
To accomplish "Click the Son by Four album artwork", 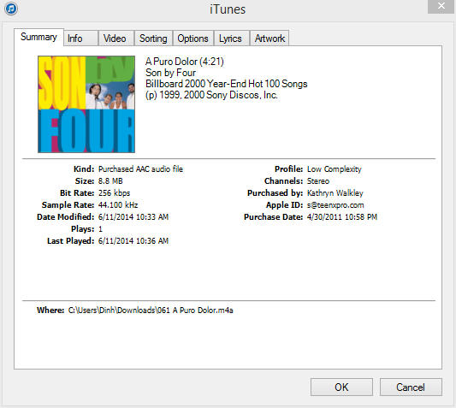I will click(86, 104).
